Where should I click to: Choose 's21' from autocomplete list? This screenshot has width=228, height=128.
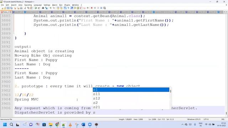(x=131, y=107)
